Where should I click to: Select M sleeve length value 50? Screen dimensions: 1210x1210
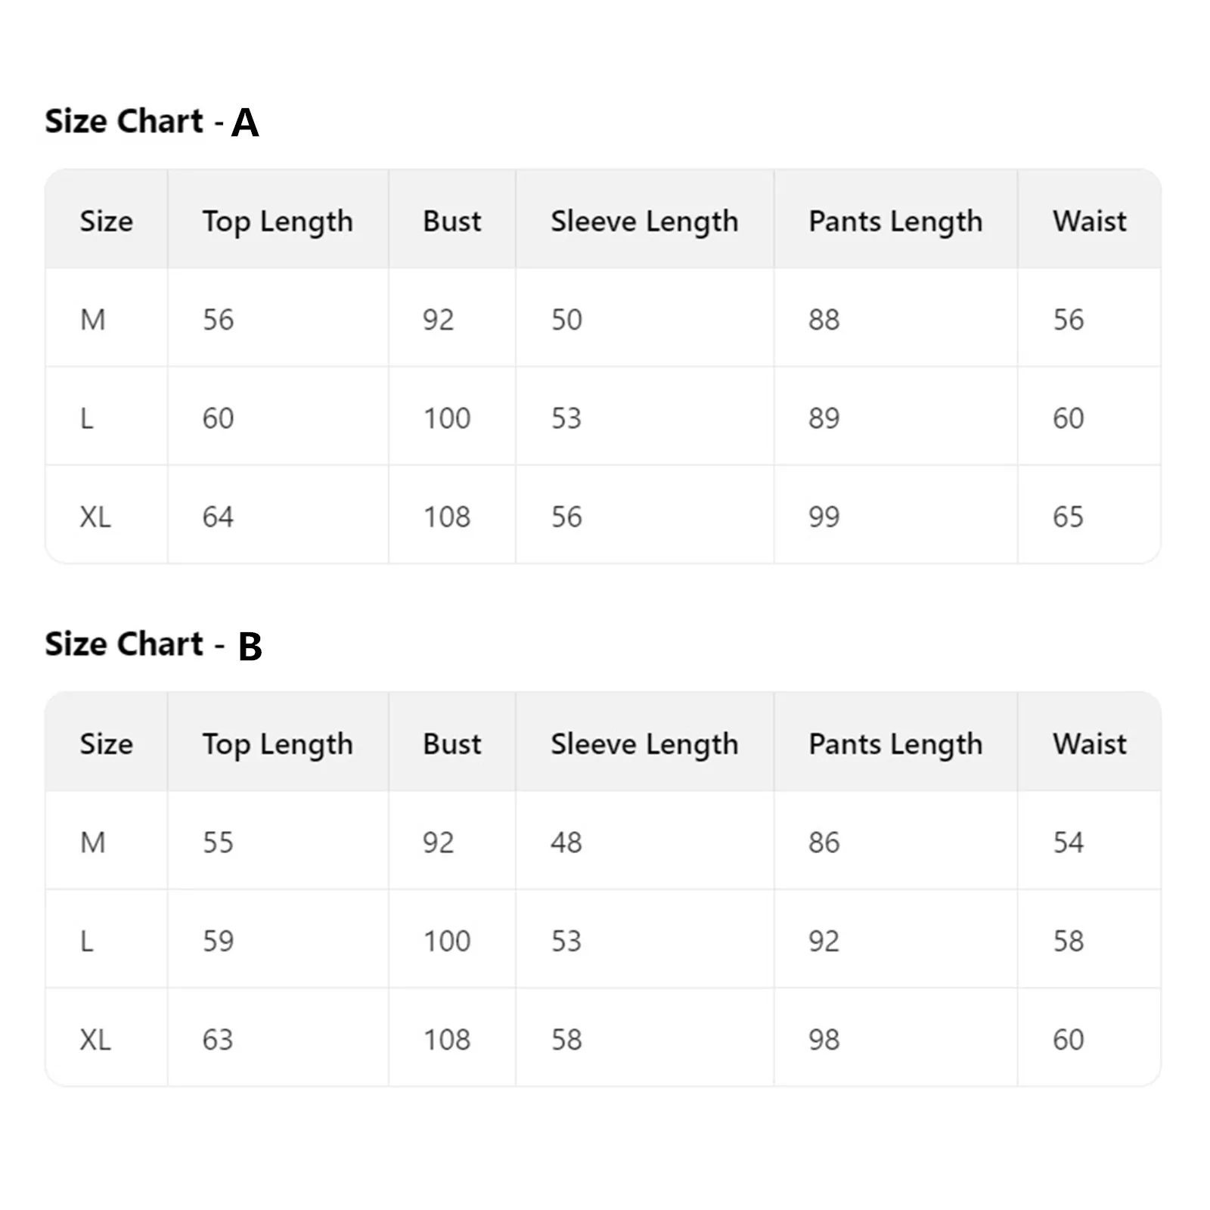click(x=566, y=319)
